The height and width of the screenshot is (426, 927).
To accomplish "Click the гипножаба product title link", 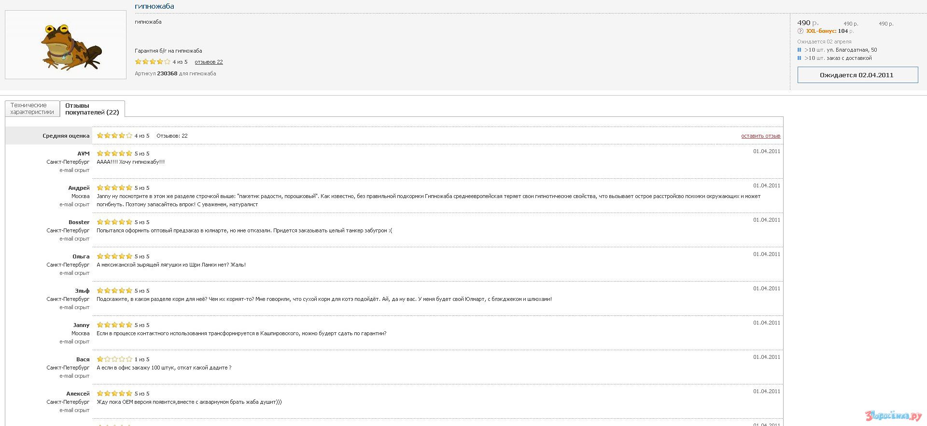I will coord(154,6).
